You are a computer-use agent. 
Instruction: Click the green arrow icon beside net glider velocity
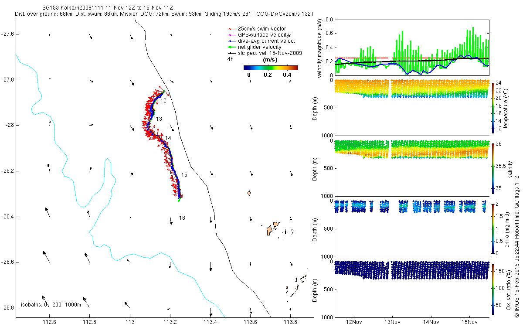pyautogui.click(x=232, y=47)
